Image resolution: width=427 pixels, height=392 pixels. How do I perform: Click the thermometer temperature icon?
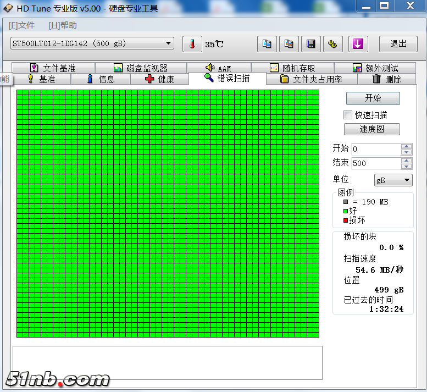pos(192,44)
